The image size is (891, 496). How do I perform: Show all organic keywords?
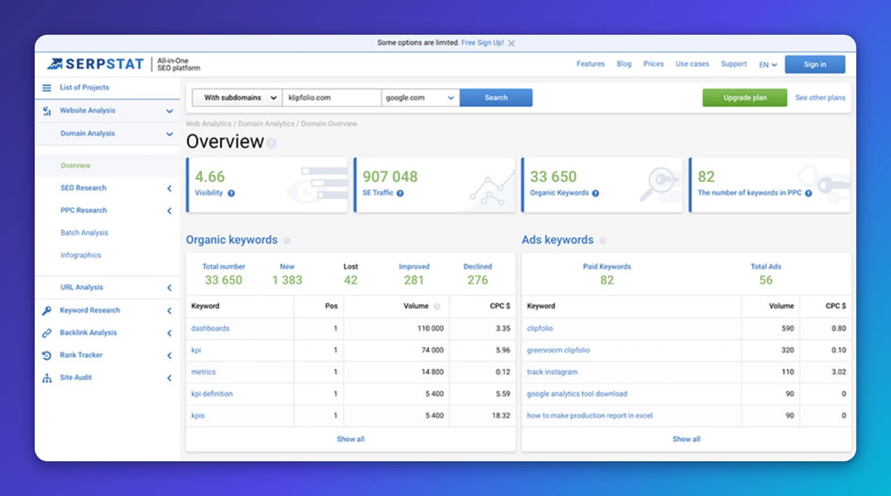pyautogui.click(x=350, y=439)
